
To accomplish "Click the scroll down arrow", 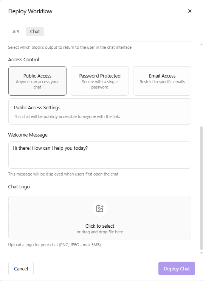I will coord(201,253).
